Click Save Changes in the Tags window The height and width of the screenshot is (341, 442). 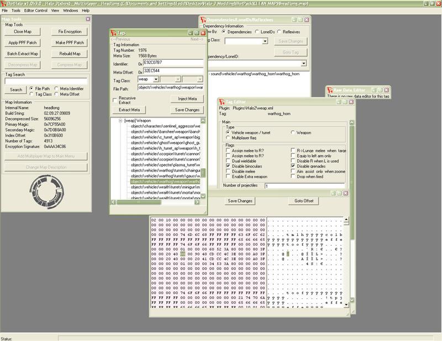pyautogui.click(x=187, y=110)
